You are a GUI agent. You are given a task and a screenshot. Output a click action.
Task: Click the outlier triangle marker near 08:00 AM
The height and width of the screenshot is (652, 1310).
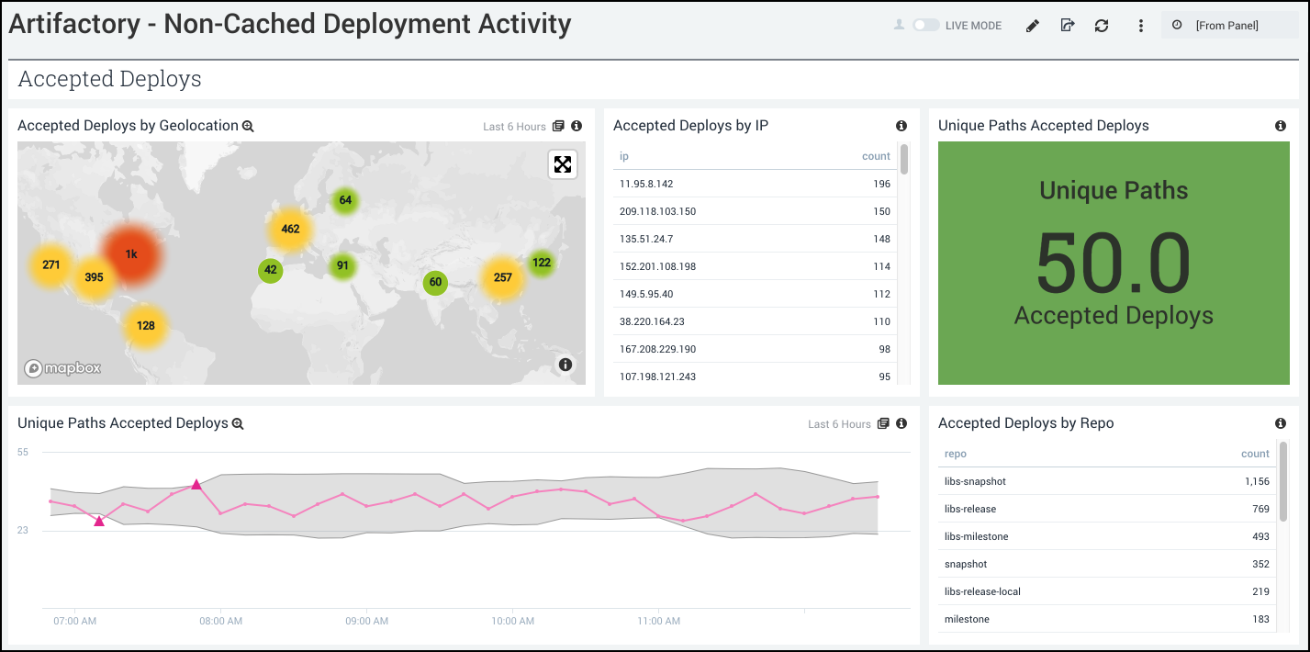196,484
